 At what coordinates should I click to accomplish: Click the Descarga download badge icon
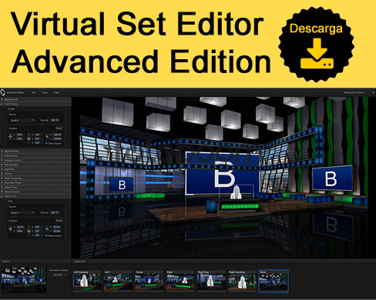(317, 45)
